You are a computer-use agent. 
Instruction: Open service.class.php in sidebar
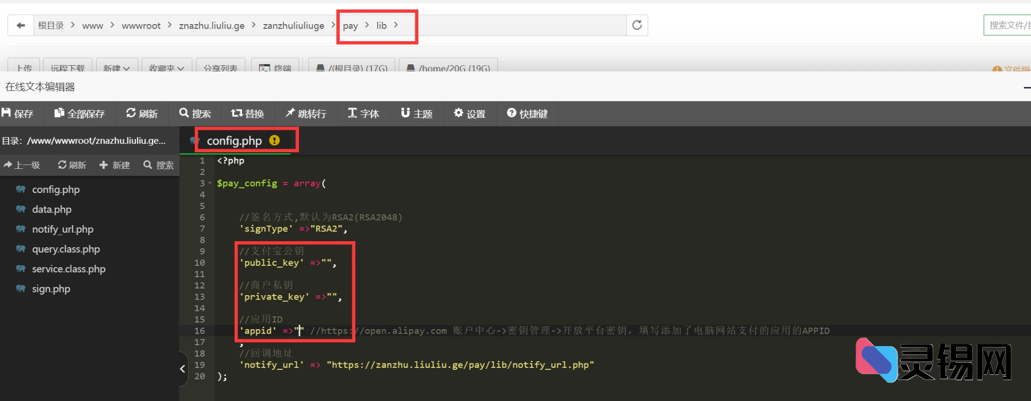point(68,269)
